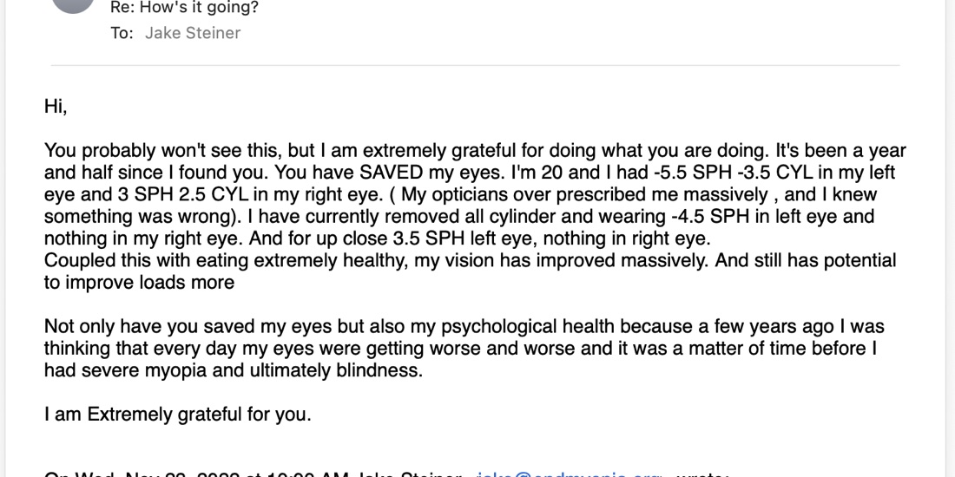Click the line beginning 'eye and 3 SPH 2.5 CYL'

(460, 194)
